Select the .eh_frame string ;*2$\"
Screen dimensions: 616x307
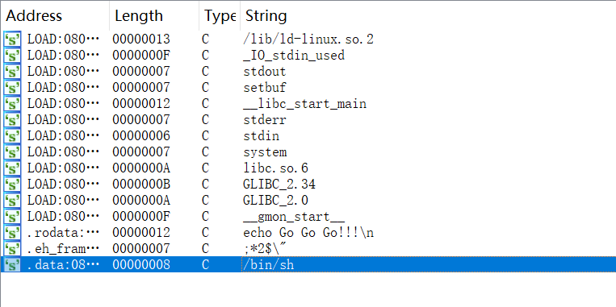[x=308, y=248]
